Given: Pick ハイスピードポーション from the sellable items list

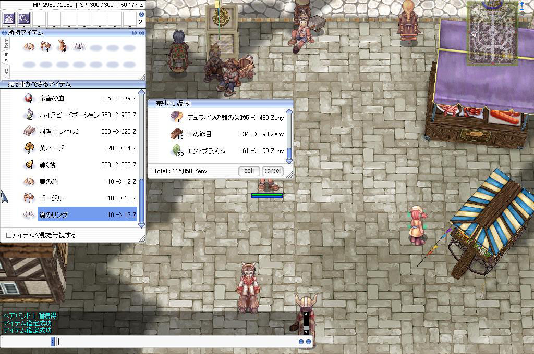Looking at the screenshot, I should pyautogui.click(x=80, y=115).
